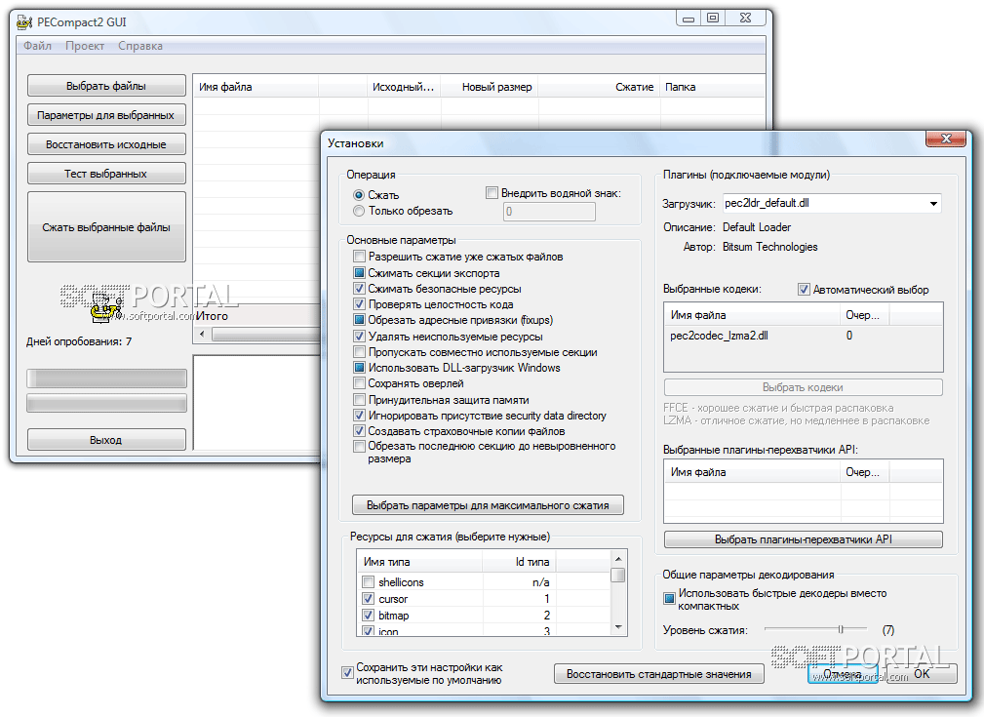Click Восстановить стандартные значения button
This screenshot has height=717, width=984.
(659, 674)
